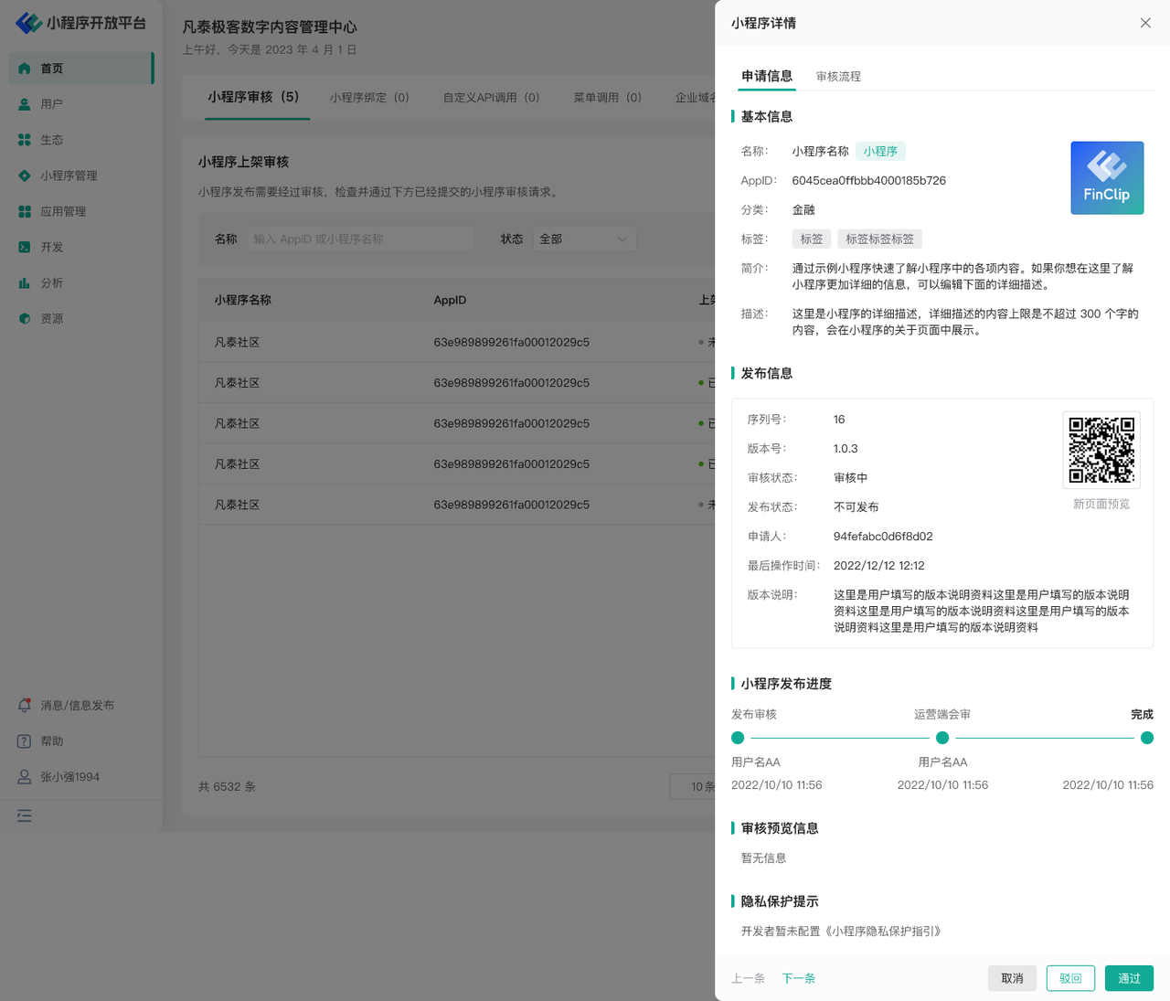
Task: Click the 运营端会审 progress step dot
Action: point(942,738)
